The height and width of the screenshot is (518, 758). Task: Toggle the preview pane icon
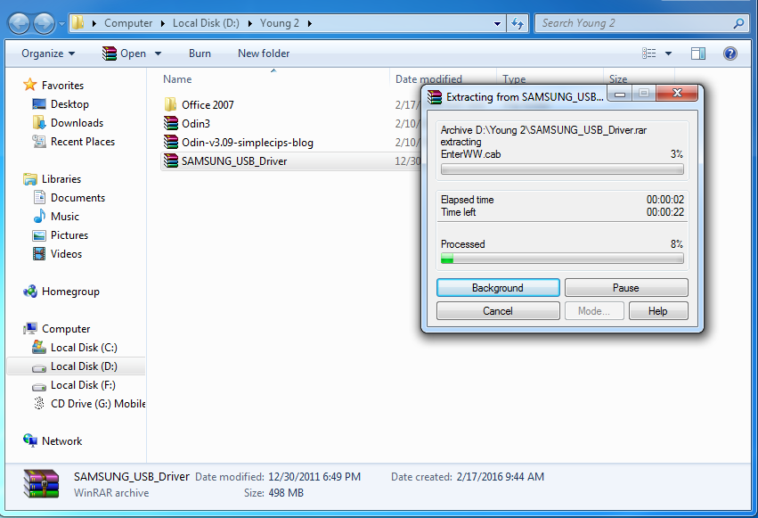pyautogui.click(x=698, y=53)
